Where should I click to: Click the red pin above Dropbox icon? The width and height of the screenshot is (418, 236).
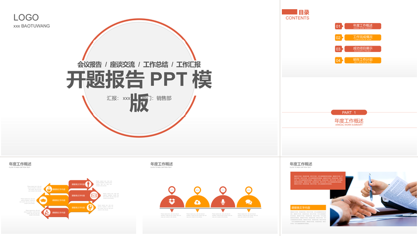point(172,190)
